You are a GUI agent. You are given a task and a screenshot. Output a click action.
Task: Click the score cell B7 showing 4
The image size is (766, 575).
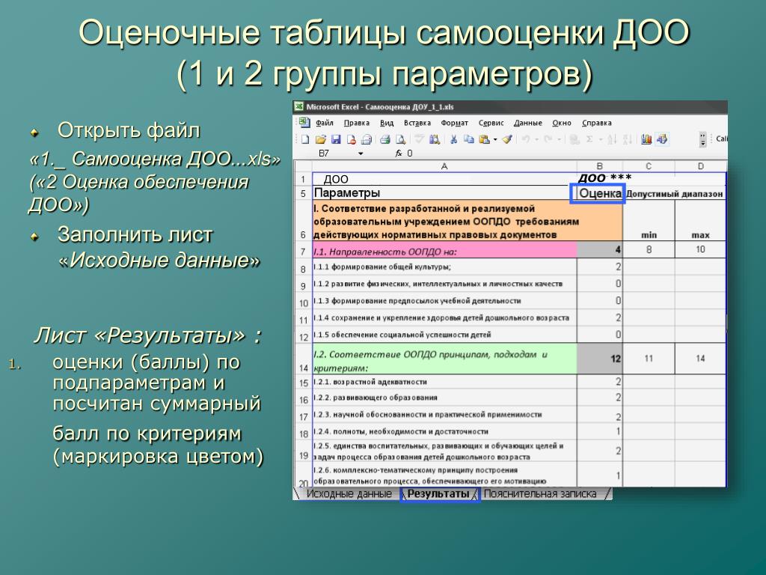(600, 250)
